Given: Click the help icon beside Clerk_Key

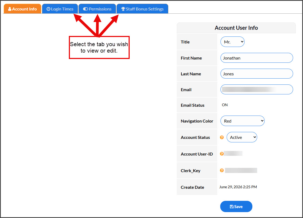Looking at the screenshot, I should pos(222,170).
